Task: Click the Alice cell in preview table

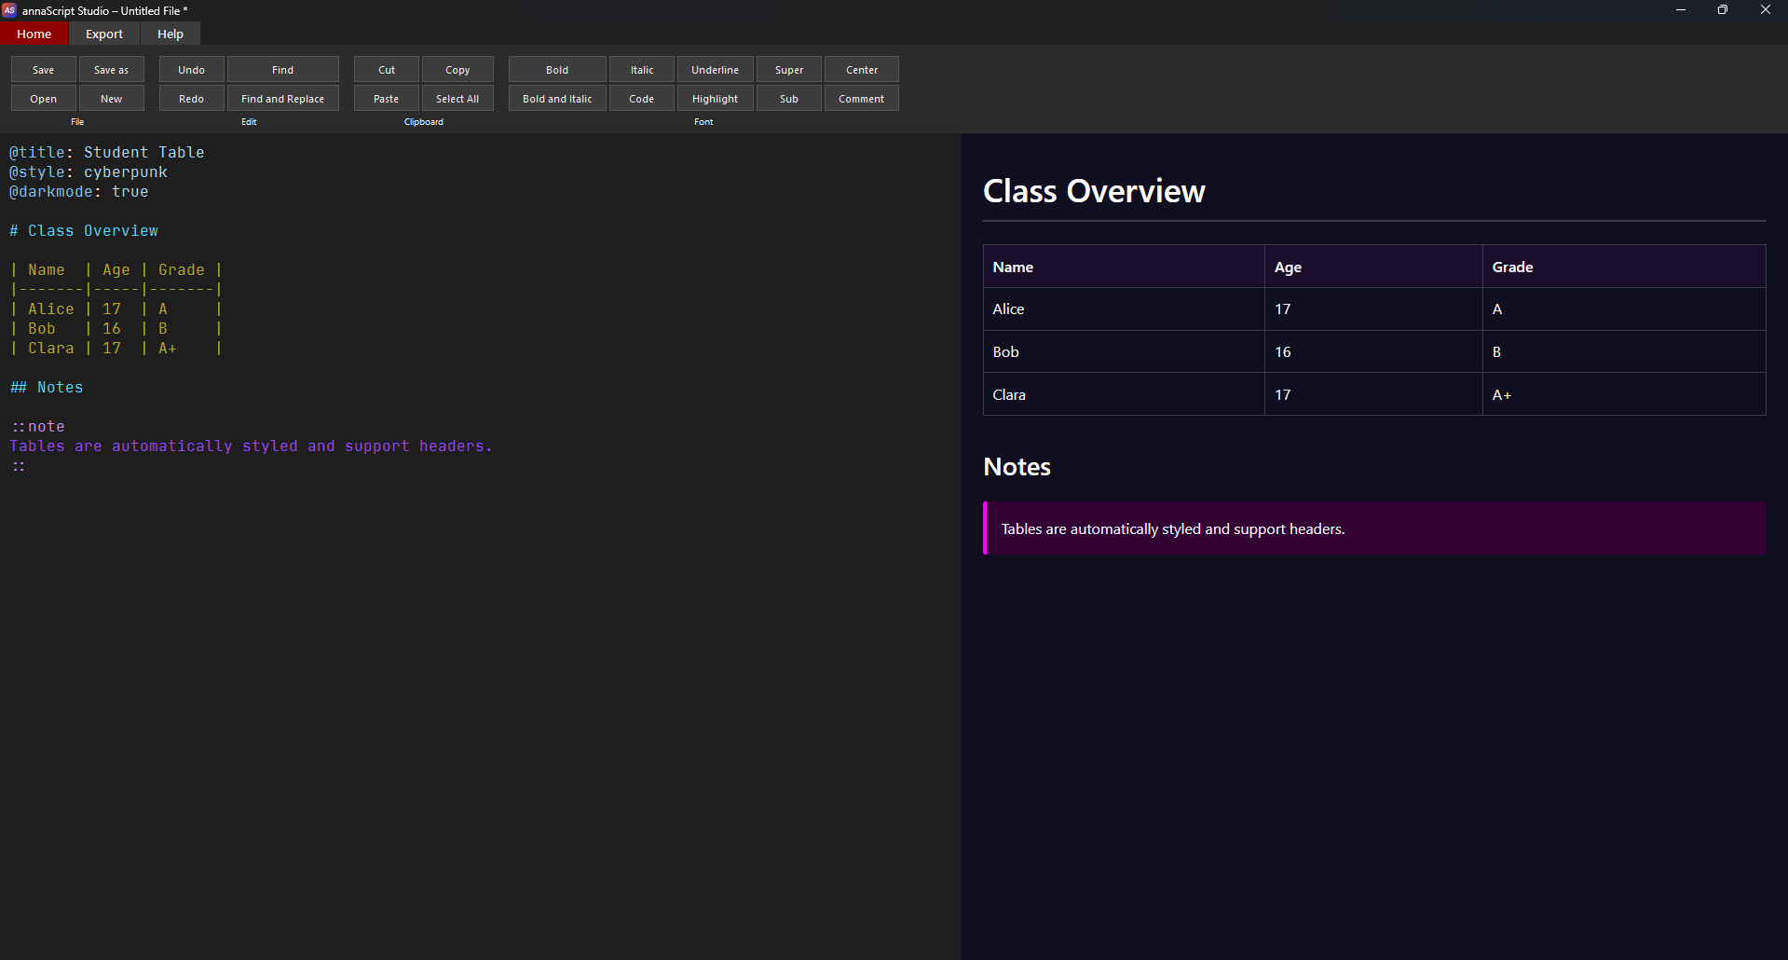Action: pyautogui.click(x=1124, y=309)
